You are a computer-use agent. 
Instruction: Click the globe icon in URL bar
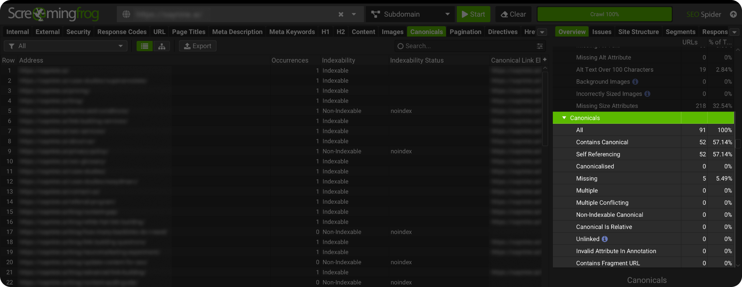(126, 14)
